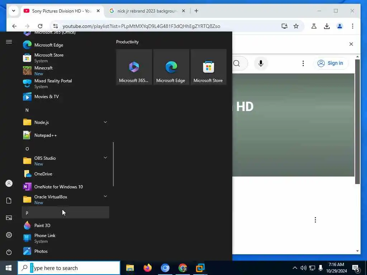
Task: Switch to nick jr rebrand 2023 tab
Action: coord(147,11)
